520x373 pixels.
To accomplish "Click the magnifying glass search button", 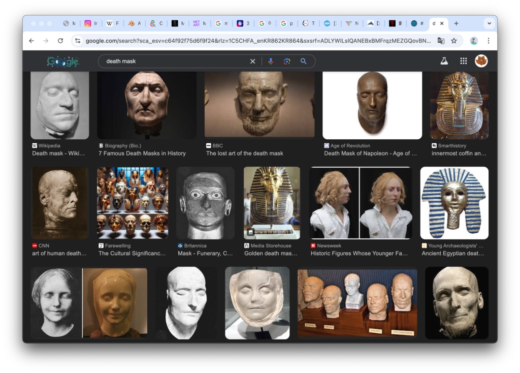I will pos(304,61).
